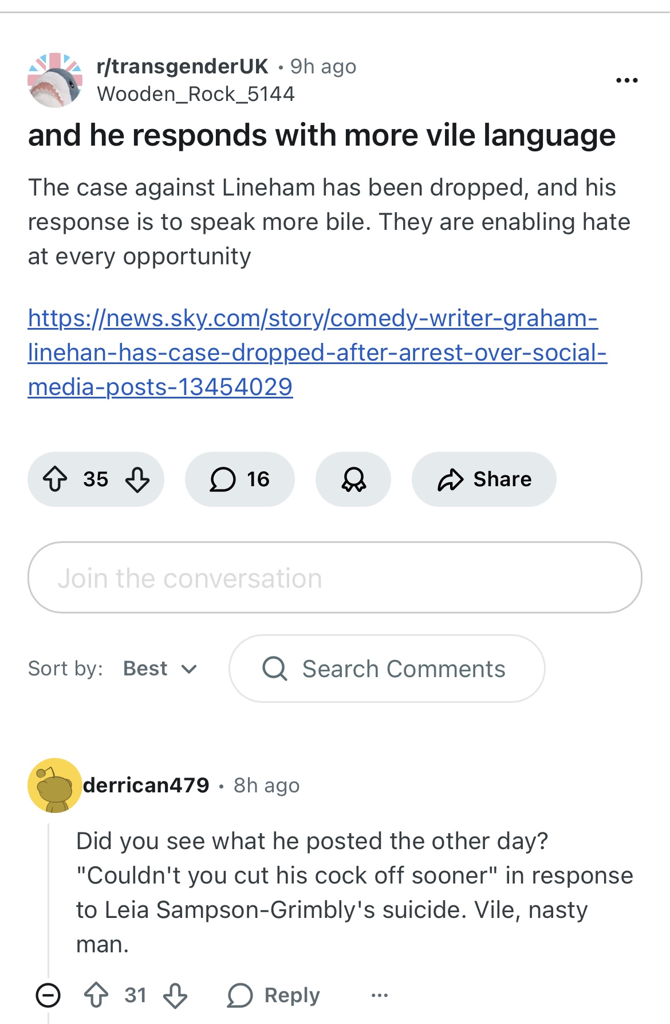
Task: Open the post's three-dot options menu
Action: click(x=626, y=80)
